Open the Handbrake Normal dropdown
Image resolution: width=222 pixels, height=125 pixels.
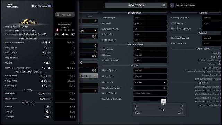click(x=150, y=82)
